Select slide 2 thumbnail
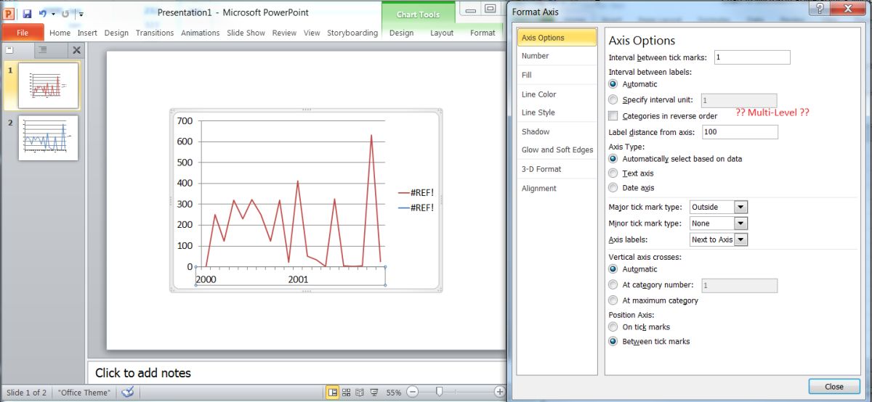 point(48,138)
